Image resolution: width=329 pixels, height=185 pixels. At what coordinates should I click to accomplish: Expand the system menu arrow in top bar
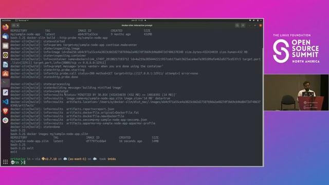pyautogui.click(x=261, y=21)
